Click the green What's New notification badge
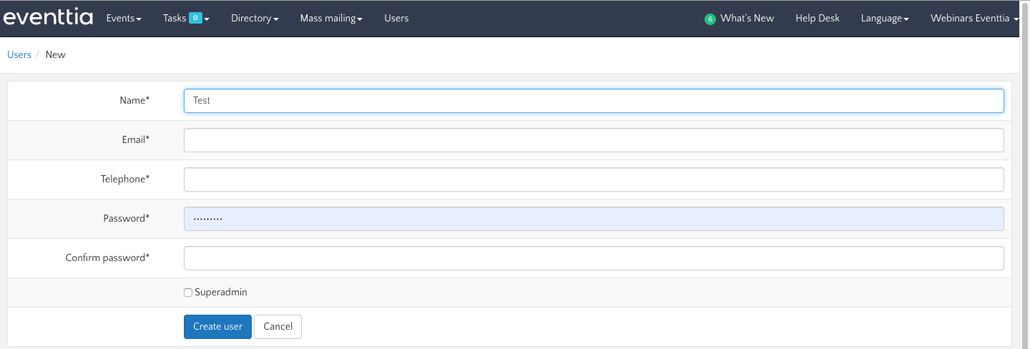This screenshot has height=349, width=1030. click(x=710, y=19)
